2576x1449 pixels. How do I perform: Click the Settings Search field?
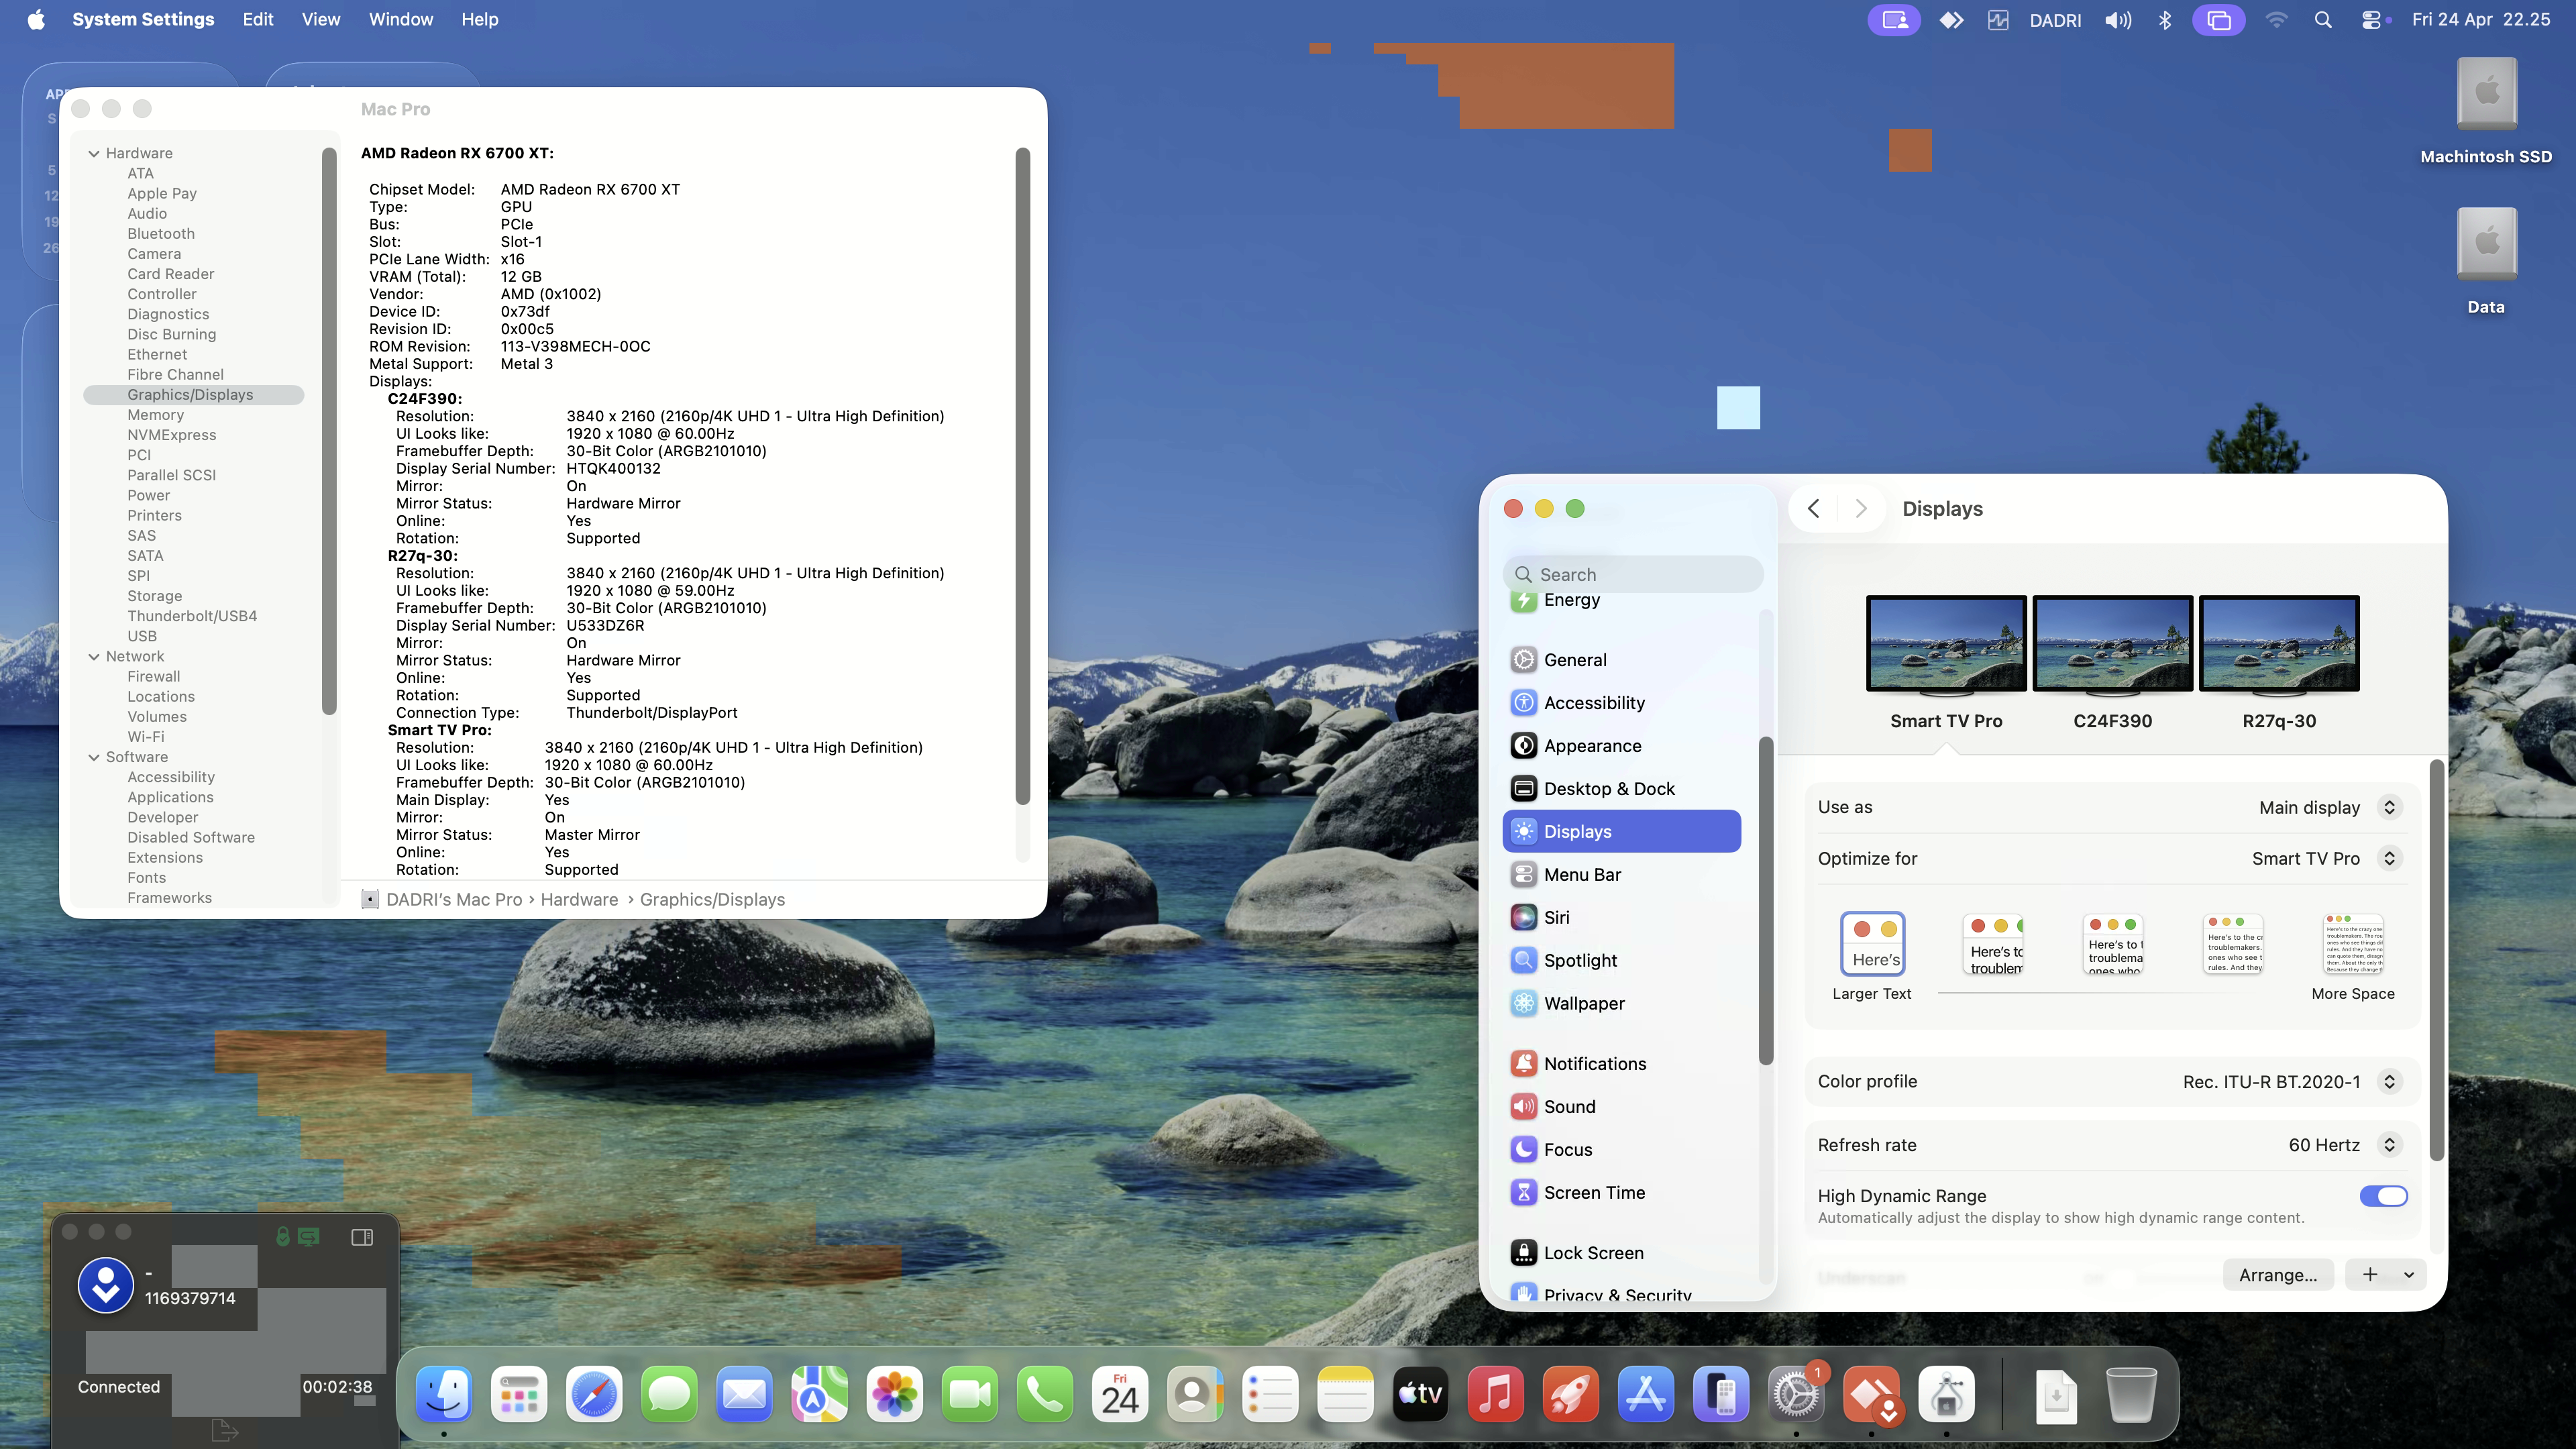point(1632,575)
